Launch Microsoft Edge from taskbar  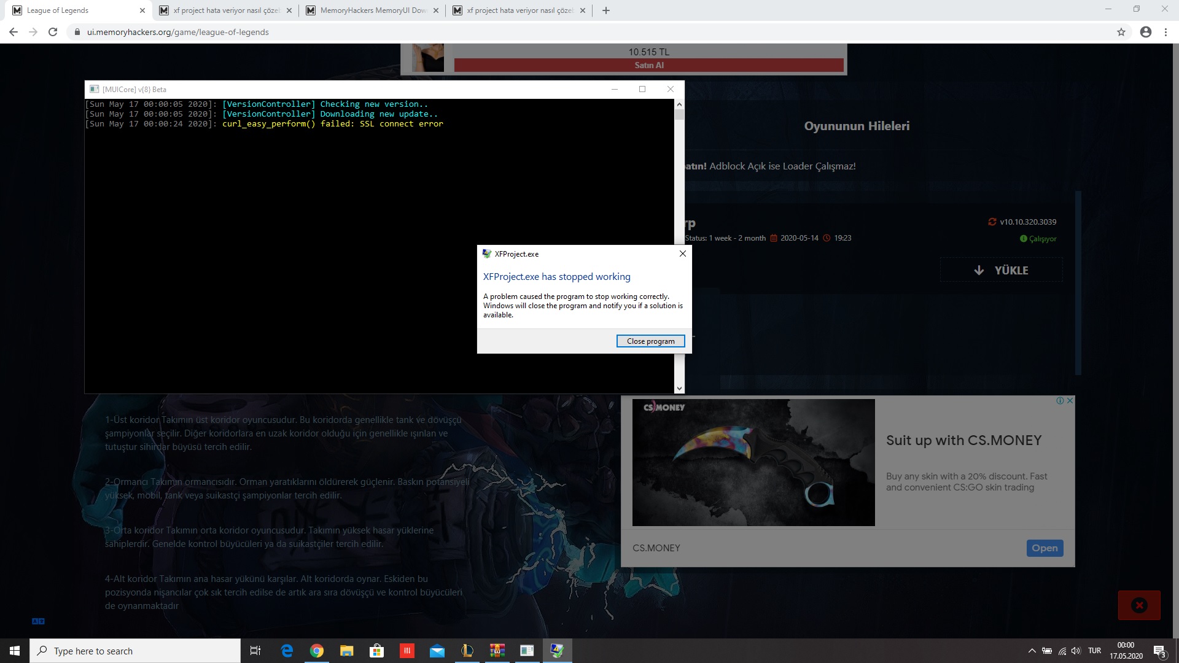tap(287, 651)
